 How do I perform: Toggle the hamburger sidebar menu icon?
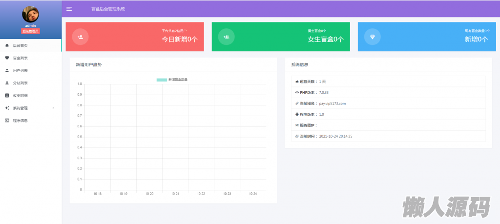click(69, 9)
